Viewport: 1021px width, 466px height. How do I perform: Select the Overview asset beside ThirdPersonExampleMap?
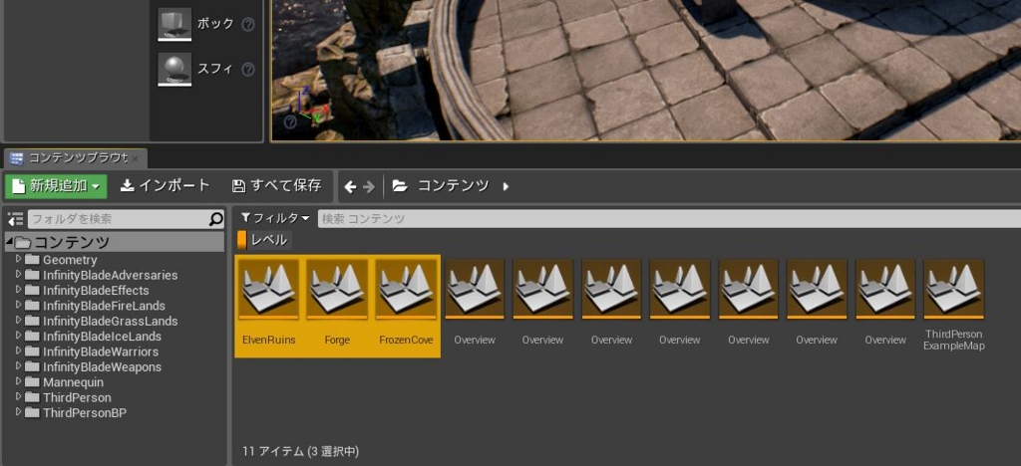point(885,306)
